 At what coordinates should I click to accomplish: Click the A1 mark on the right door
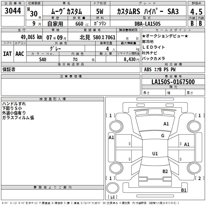click(x=187, y=144)
